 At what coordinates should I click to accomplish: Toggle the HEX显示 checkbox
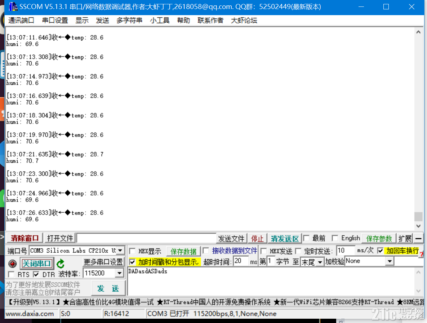pyautogui.click(x=132, y=251)
